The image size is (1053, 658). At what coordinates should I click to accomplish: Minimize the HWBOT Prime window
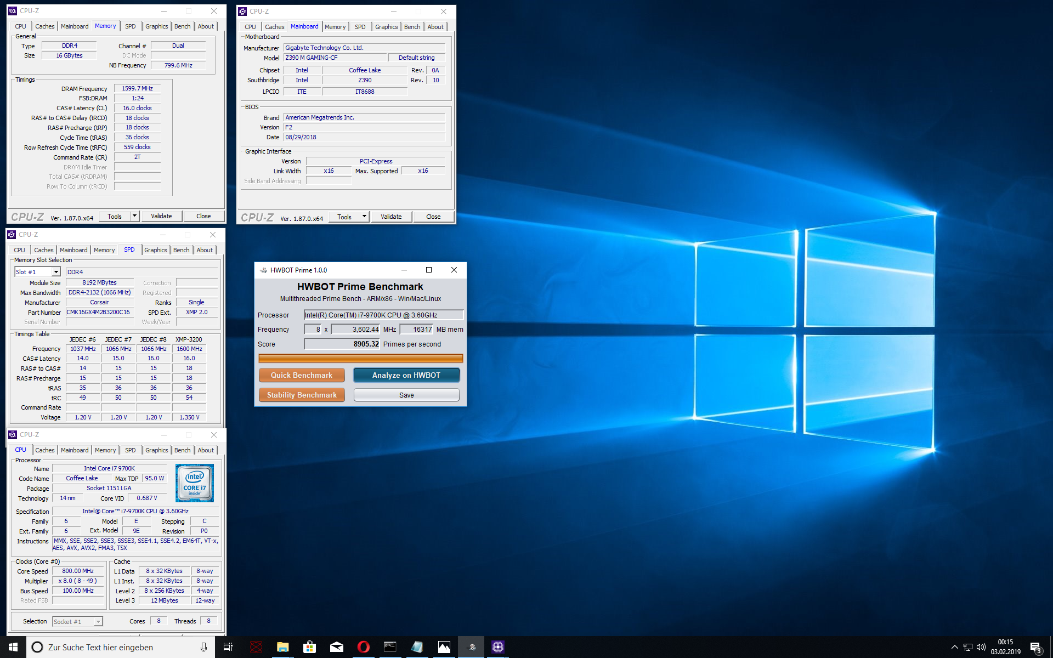pyautogui.click(x=404, y=270)
